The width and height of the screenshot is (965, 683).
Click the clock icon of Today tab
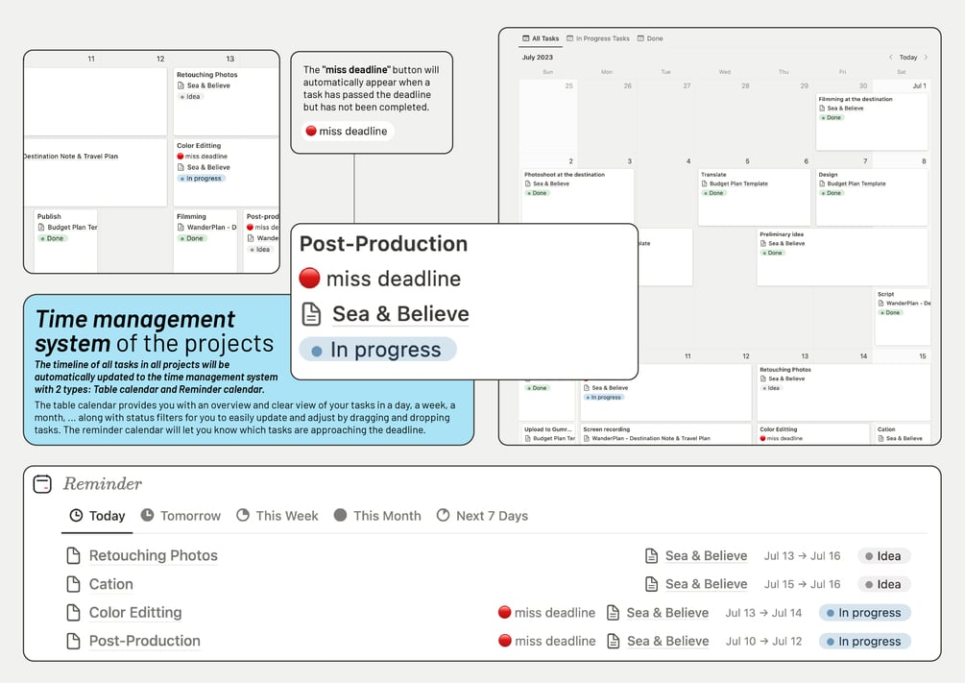pos(76,516)
